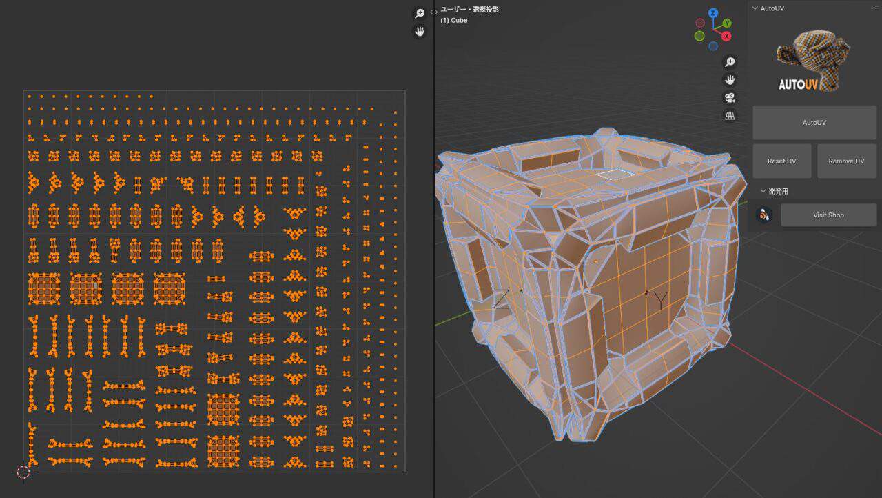Click the green Y axis on the gizmo
Image resolution: width=882 pixels, height=498 pixels.
click(727, 23)
